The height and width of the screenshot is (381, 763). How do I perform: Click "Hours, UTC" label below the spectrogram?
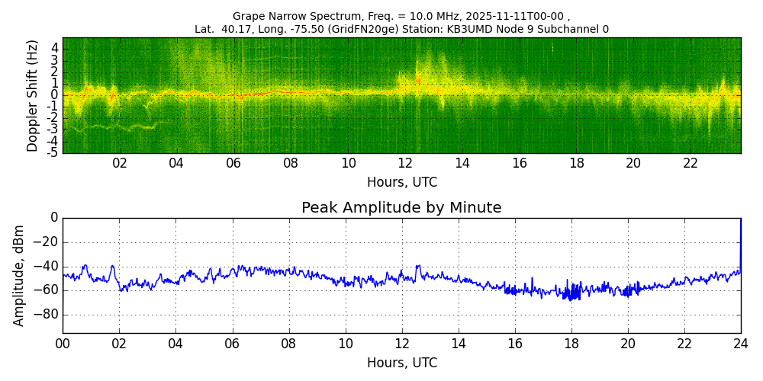tap(402, 183)
